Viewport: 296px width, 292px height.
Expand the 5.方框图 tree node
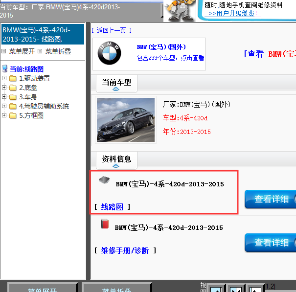[x=4, y=115]
